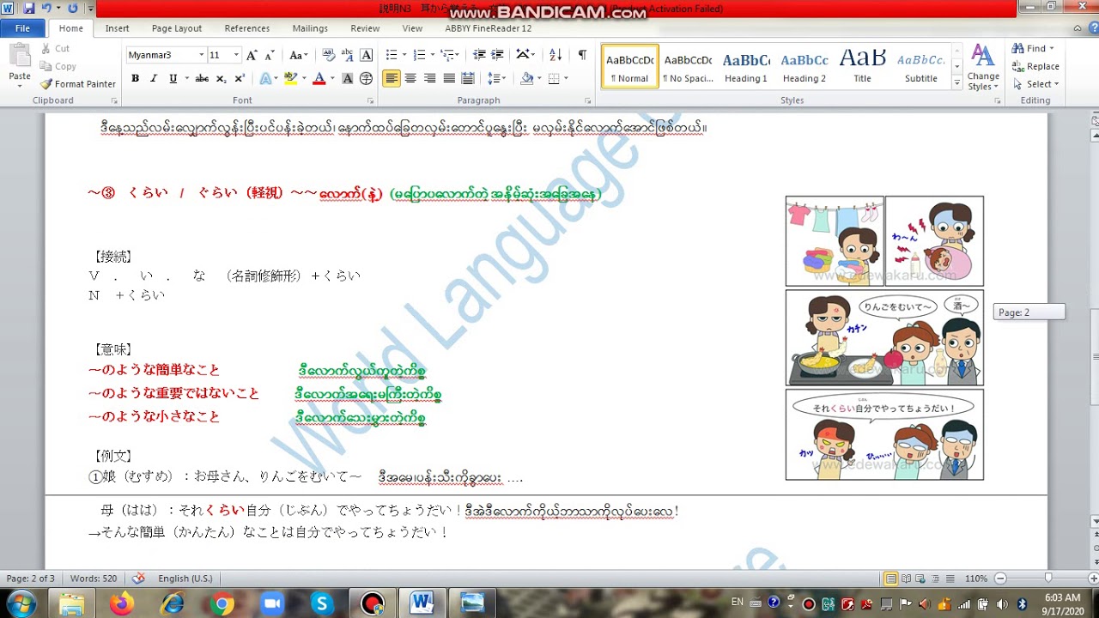The height and width of the screenshot is (618, 1099).
Task: Open Firefox from the taskbar
Action: (122, 603)
